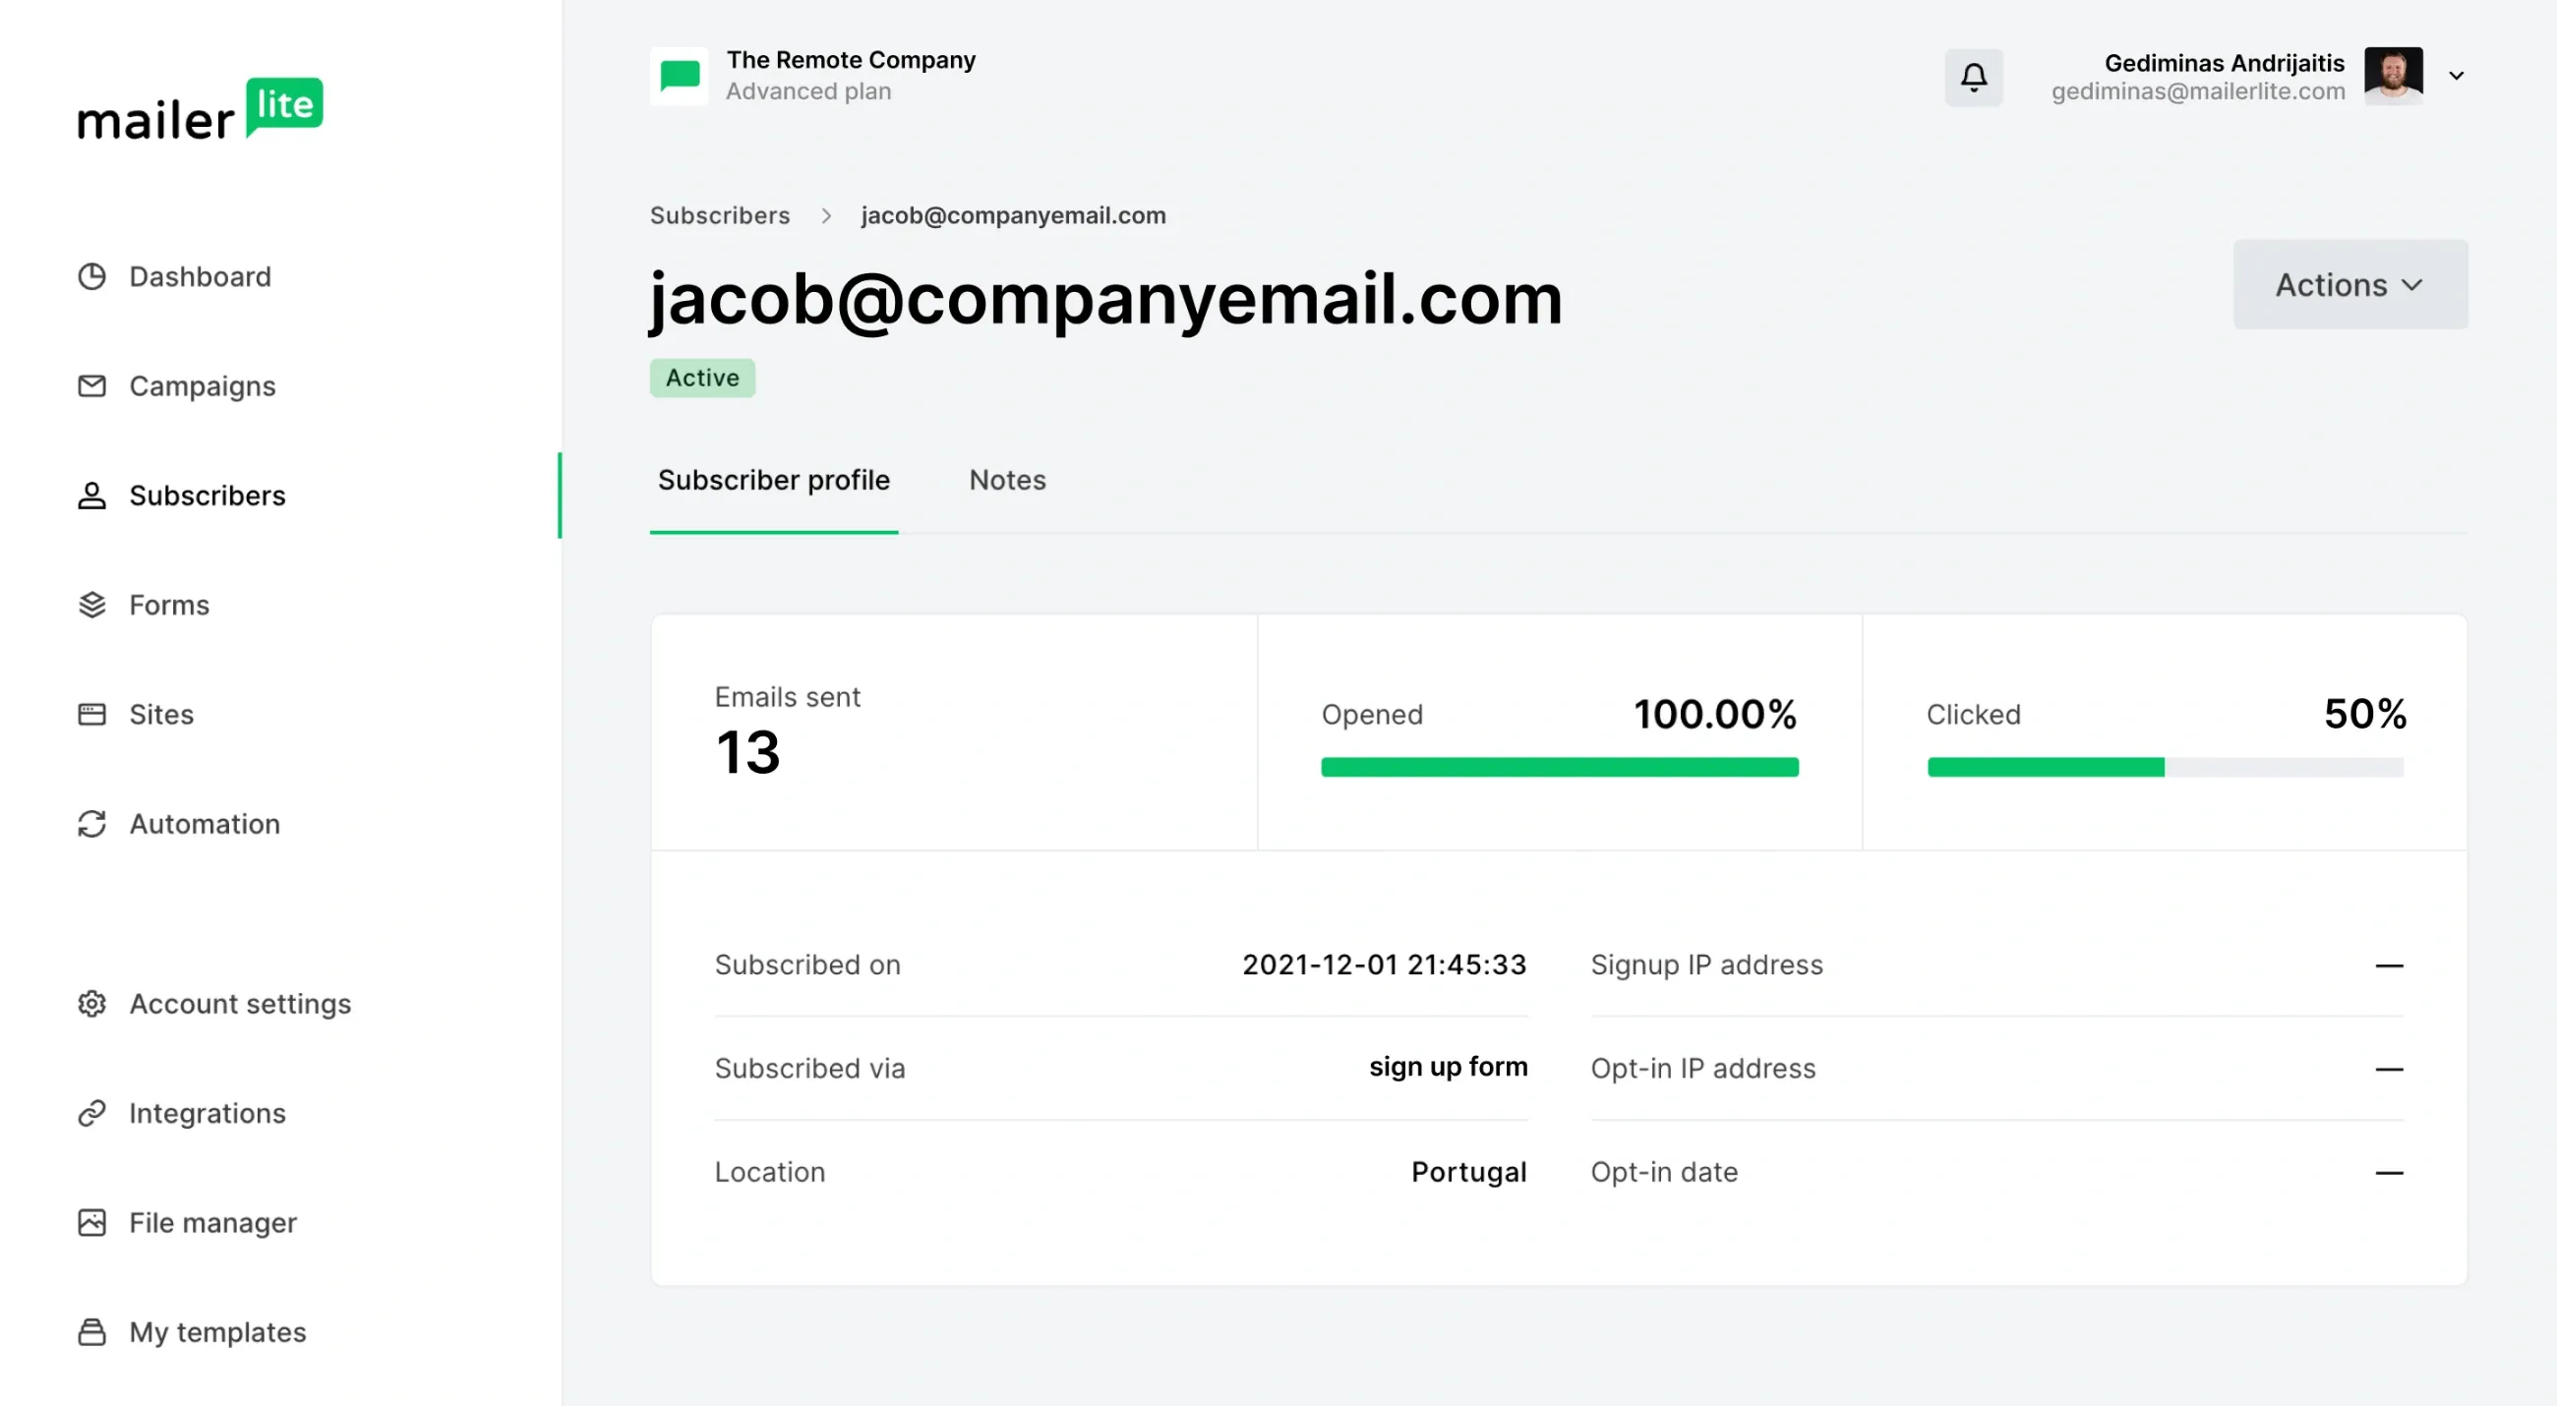2557x1406 pixels.
Task: Click the Subscribers breadcrumb link
Action: tap(720, 214)
